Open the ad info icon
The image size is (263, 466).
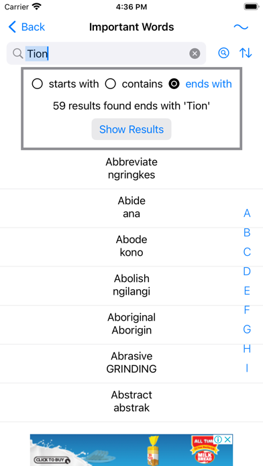coord(218,439)
